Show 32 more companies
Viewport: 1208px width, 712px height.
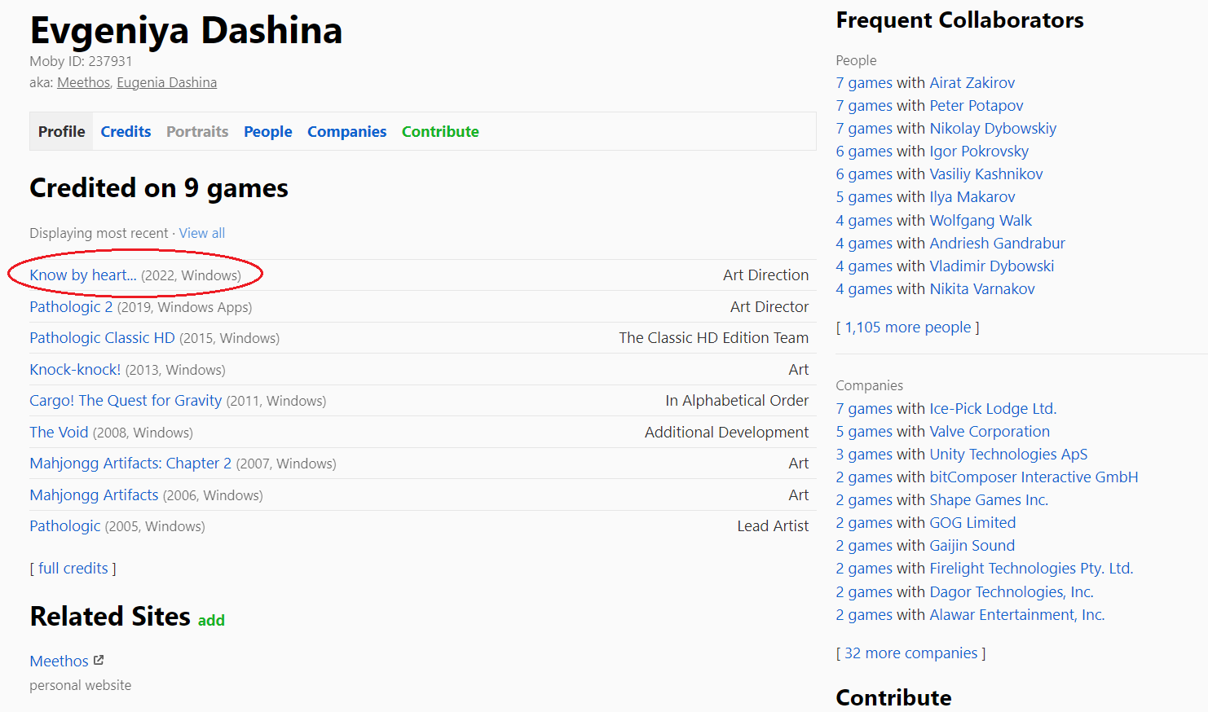[x=911, y=653]
